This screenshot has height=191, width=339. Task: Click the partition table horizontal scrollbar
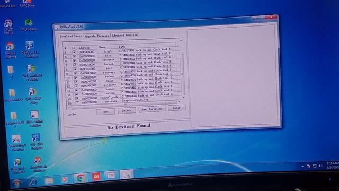point(125,105)
